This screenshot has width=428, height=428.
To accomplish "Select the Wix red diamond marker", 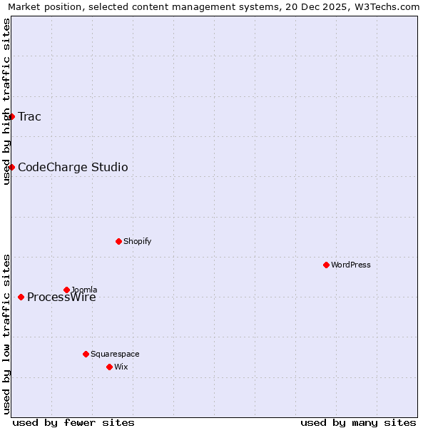I will pyautogui.click(x=109, y=367).
